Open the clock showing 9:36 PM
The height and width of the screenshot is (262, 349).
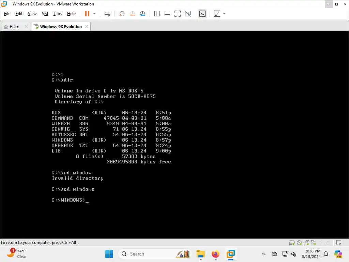point(311,254)
